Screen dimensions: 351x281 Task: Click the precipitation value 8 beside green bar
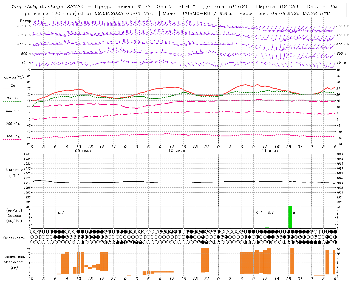coord(294,213)
